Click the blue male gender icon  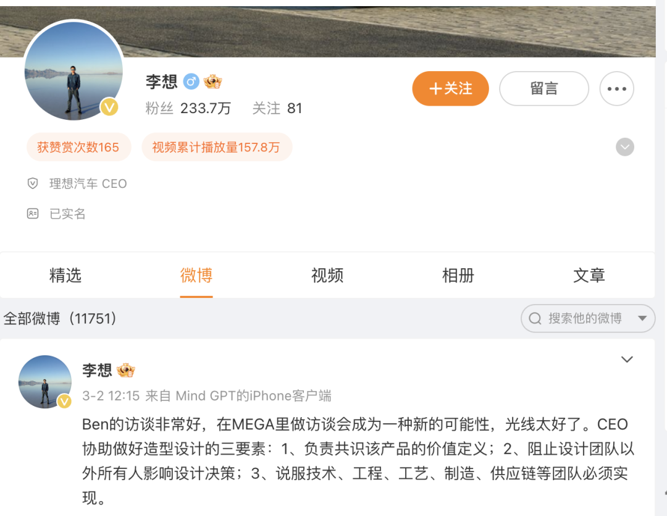[x=191, y=82]
